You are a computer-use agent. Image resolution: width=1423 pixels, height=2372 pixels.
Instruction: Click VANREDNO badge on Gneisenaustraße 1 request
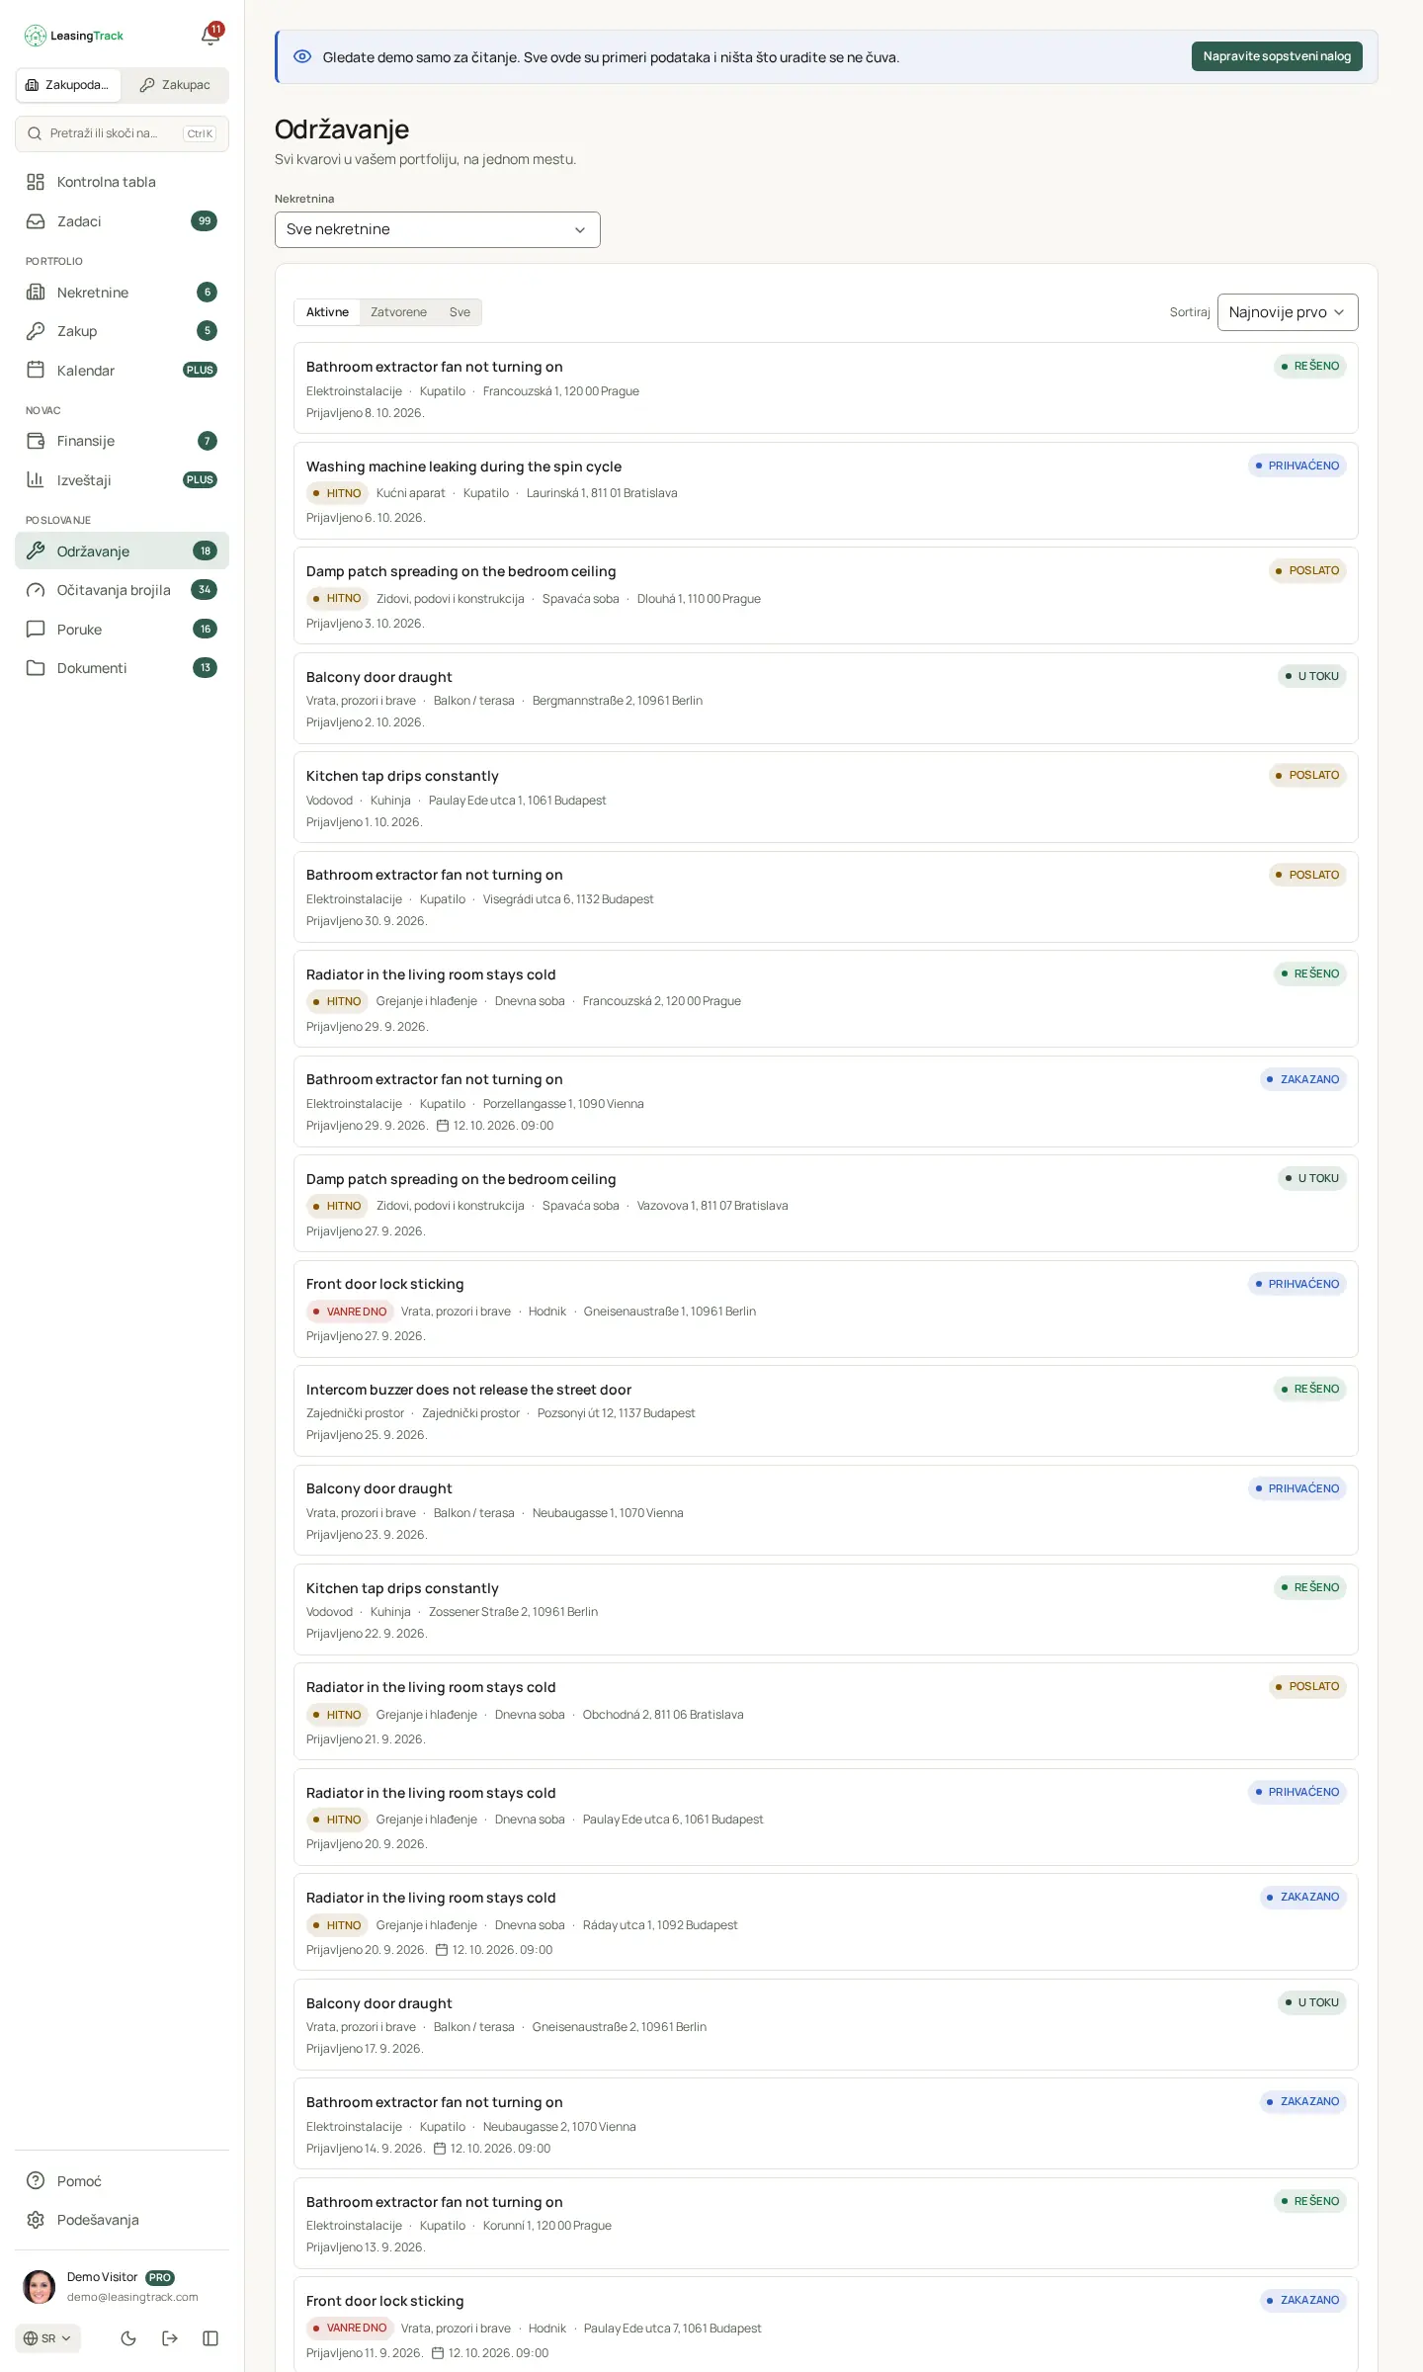click(x=349, y=1312)
